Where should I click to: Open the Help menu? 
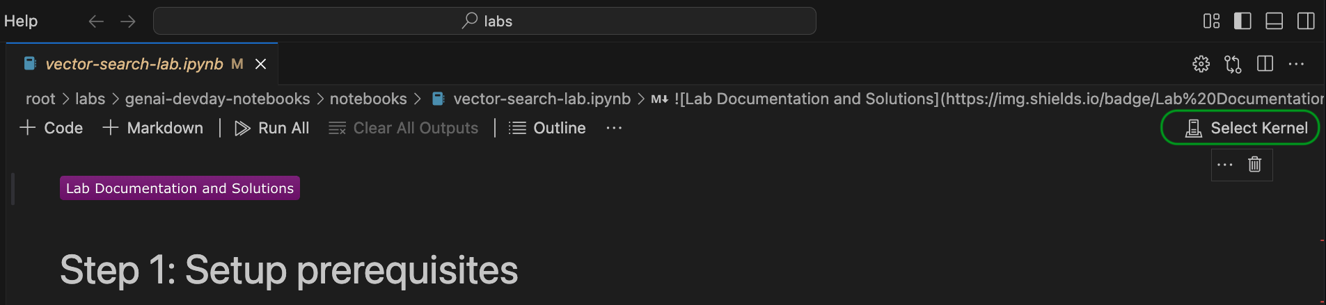pyautogui.click(x=21, y=21)
